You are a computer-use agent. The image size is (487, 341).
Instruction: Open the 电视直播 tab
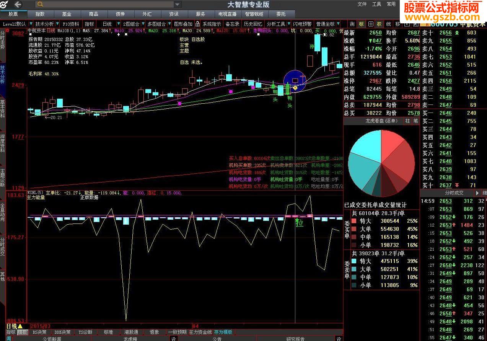click(227, 14)
